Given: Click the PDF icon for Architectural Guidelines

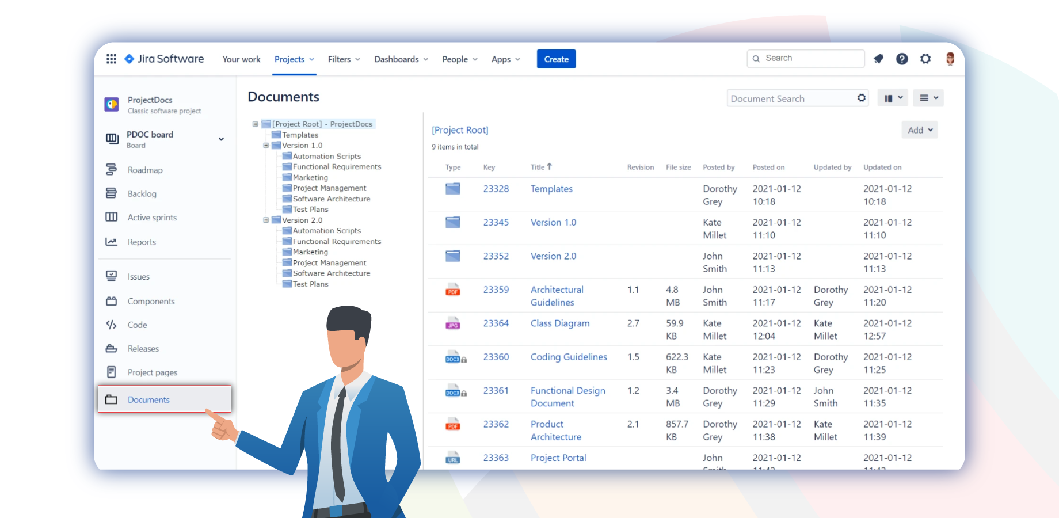Looking at the screenshot, I should 453,290.
